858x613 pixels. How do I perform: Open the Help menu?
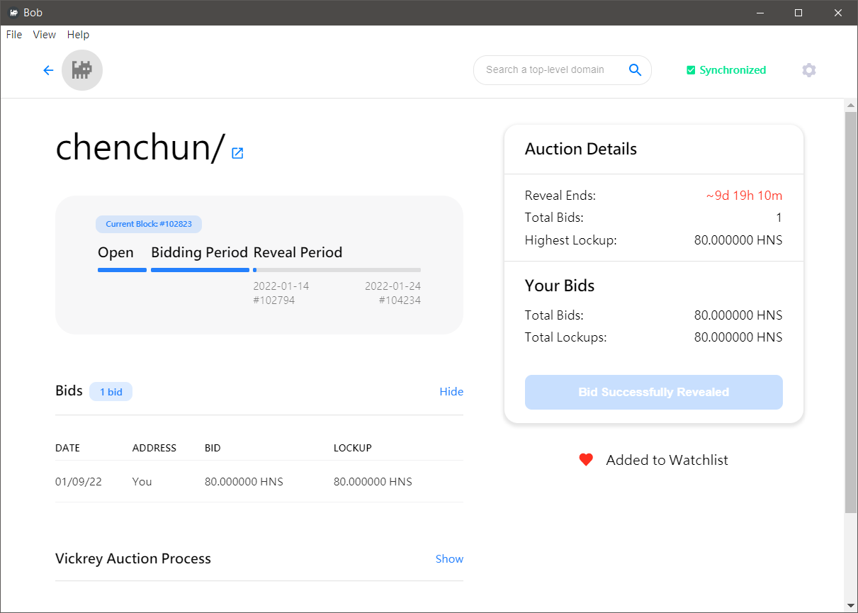tap(78, 35)
